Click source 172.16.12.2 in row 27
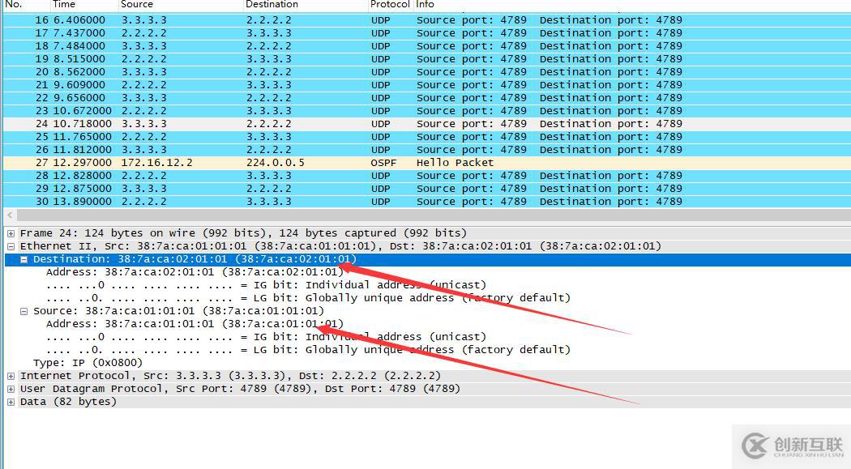The width and height of the screenshot is (851, 469). click(x=157, y=163)
